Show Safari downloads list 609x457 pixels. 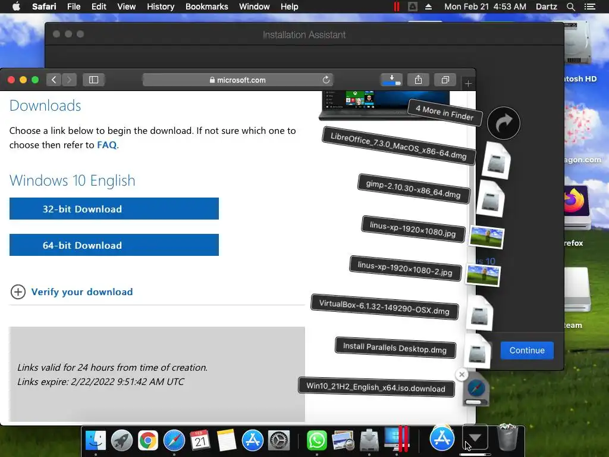coord(391,80)
